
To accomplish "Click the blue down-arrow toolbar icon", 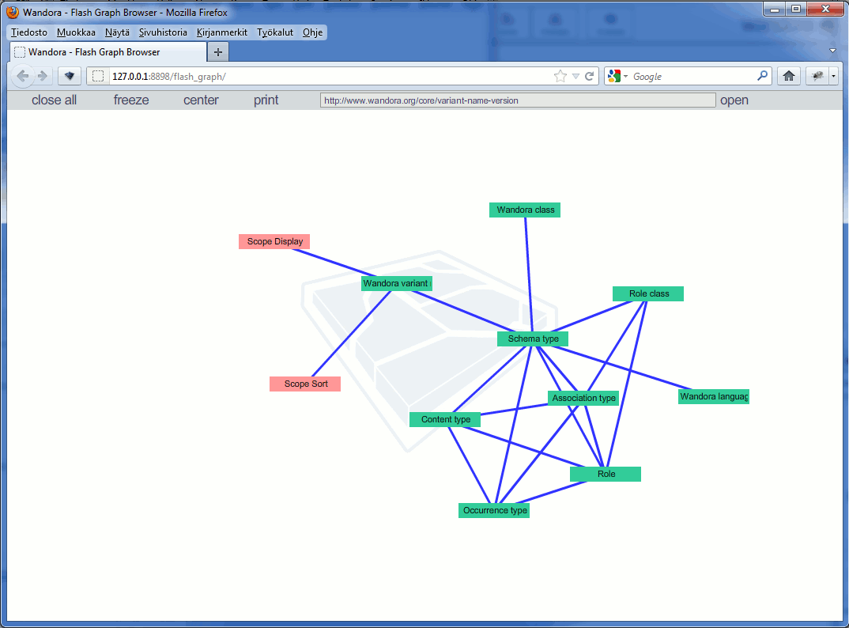I will pyautogui.click(x=69, y=76).
